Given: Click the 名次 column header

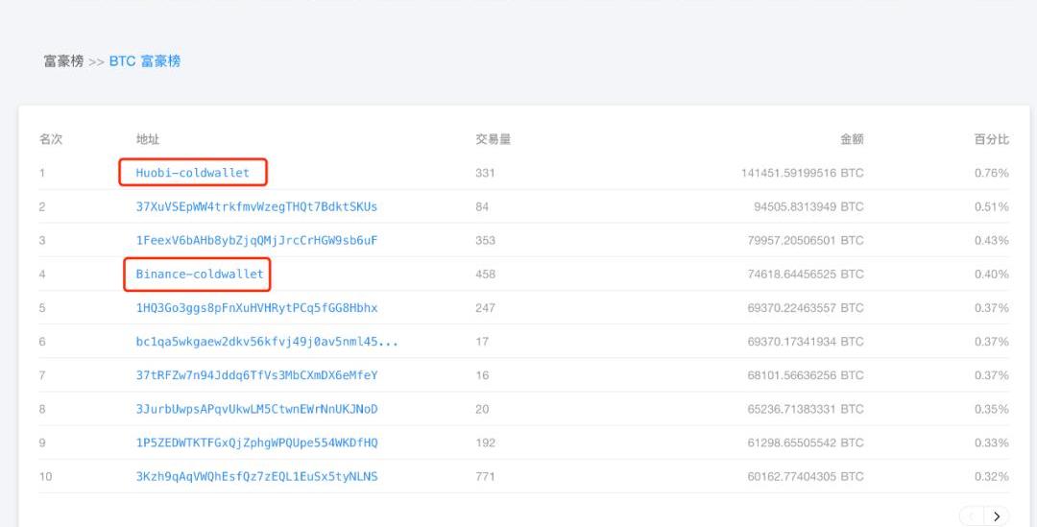Looking at the screenshot, I should click(x=51, y=139).
